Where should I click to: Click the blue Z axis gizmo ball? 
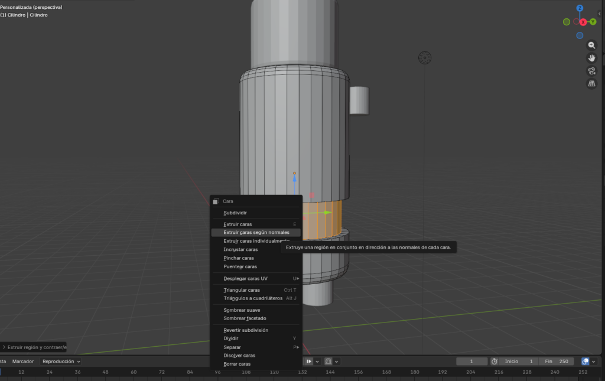(580, 8)
